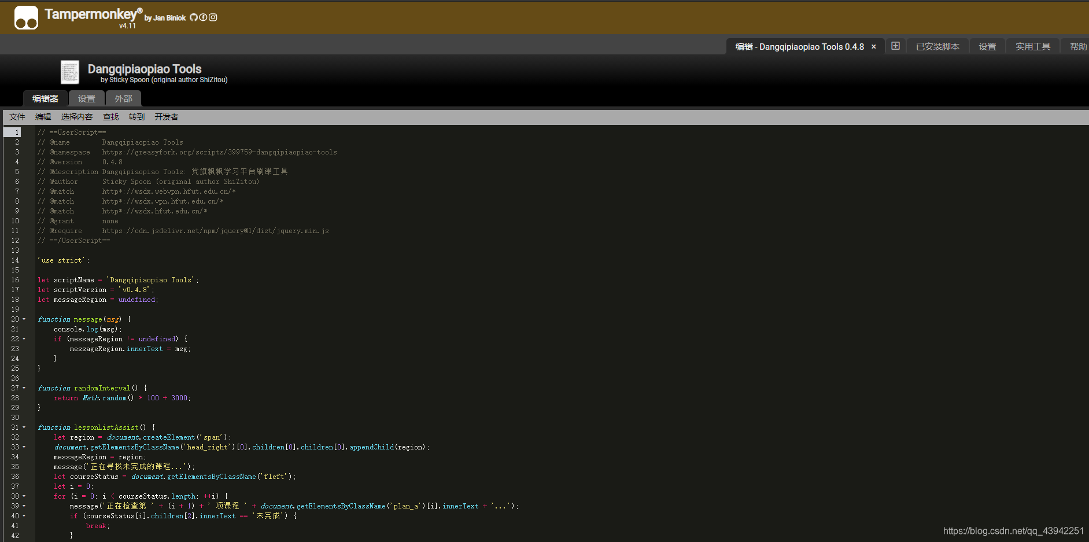
Task: Open the GitHub icon next to Jan Biniok
Action: [x=194, y=17]
